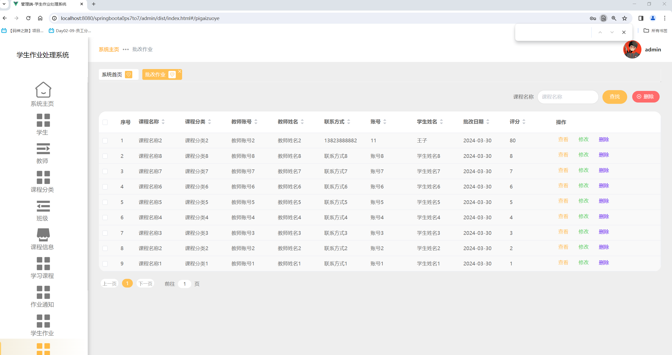
Task: Check the row with 课程名称6
Action: pos(105,187)
